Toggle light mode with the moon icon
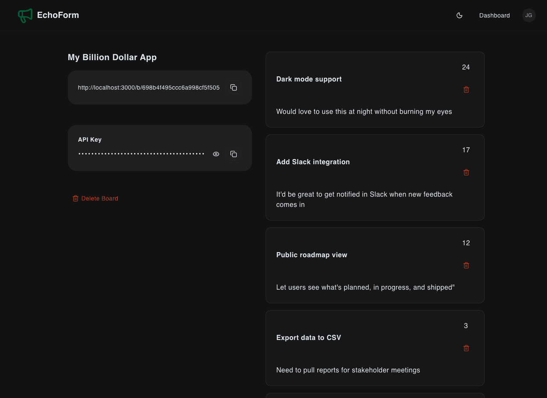Screen dimensions: 547x398 [x=459, y=15]
